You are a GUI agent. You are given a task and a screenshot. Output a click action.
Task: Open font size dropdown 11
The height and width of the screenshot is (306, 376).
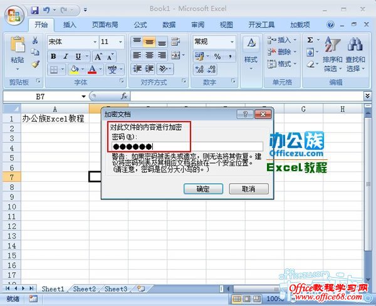click(x=120, y=42)
